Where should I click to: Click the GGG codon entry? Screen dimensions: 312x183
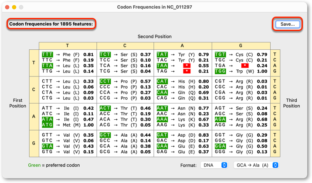(x=220, y=152)
